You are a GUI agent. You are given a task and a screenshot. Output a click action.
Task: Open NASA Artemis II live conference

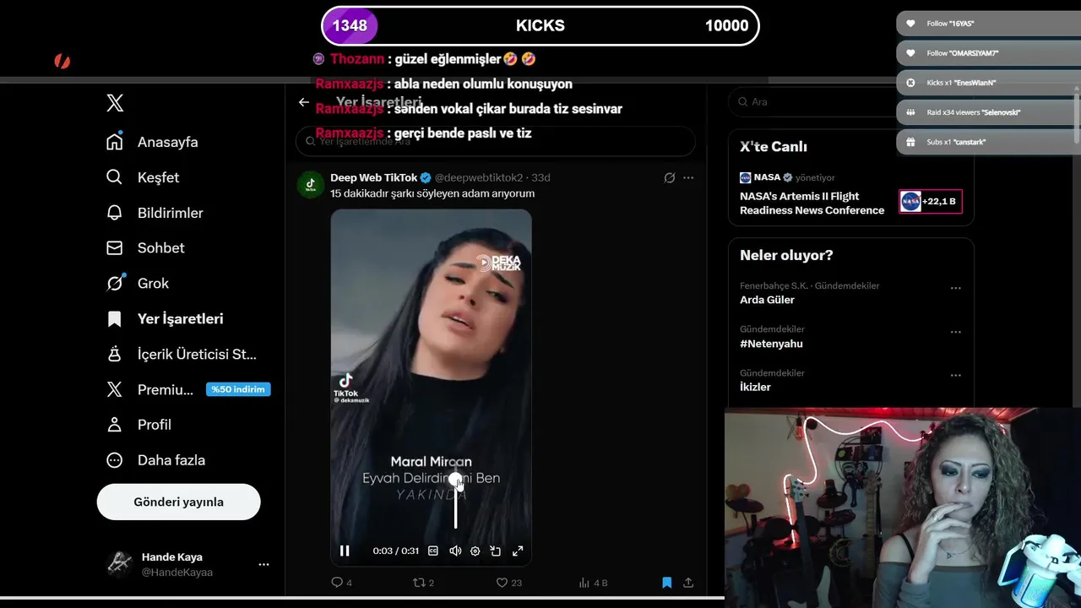tap(812, 203)
